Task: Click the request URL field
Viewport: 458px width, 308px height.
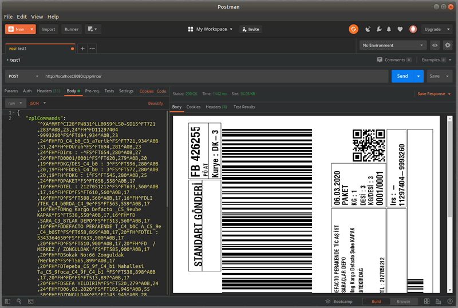Action: [x=215, y=76]
